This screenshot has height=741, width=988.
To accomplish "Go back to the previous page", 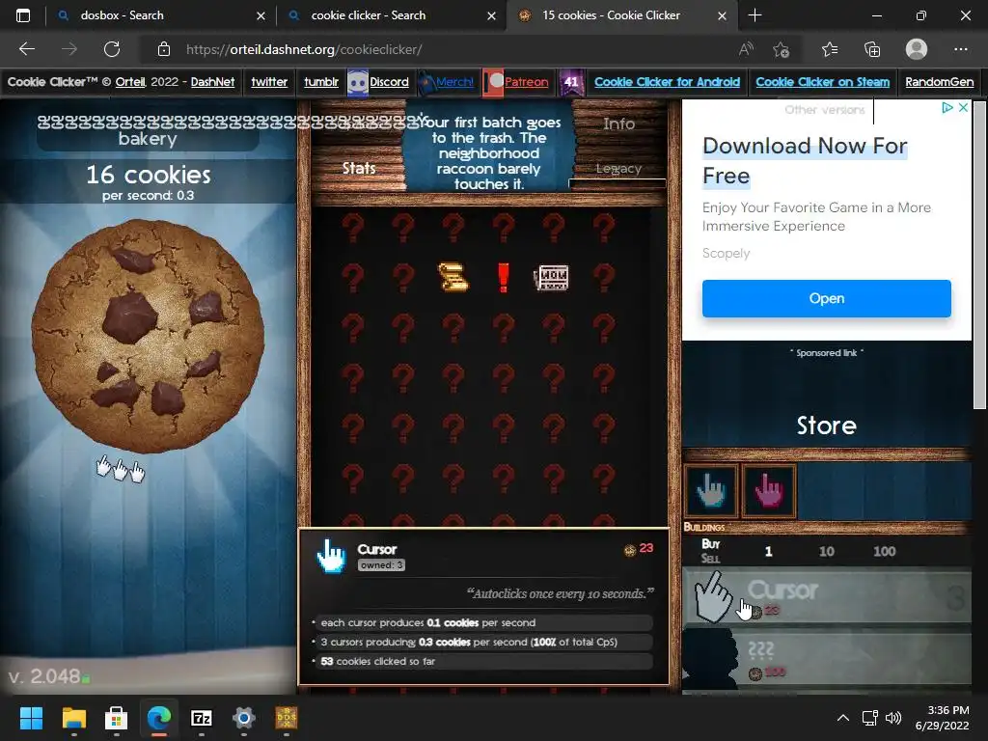I will 27,49.
